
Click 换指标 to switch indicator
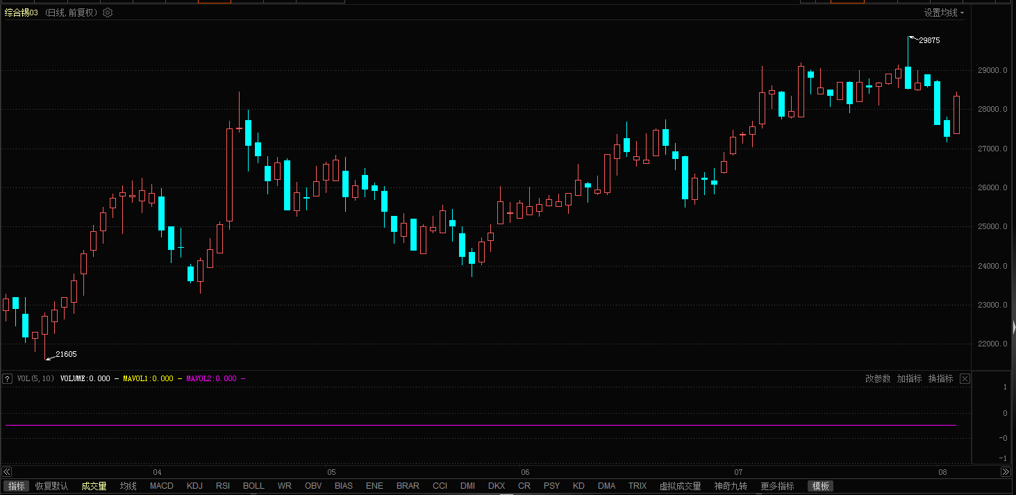coord(940,378)
